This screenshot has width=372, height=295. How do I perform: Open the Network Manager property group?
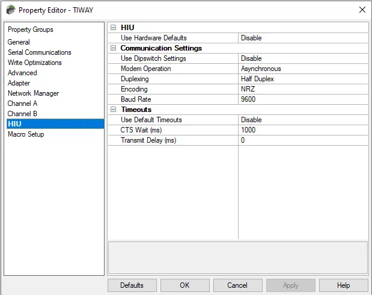33,93
